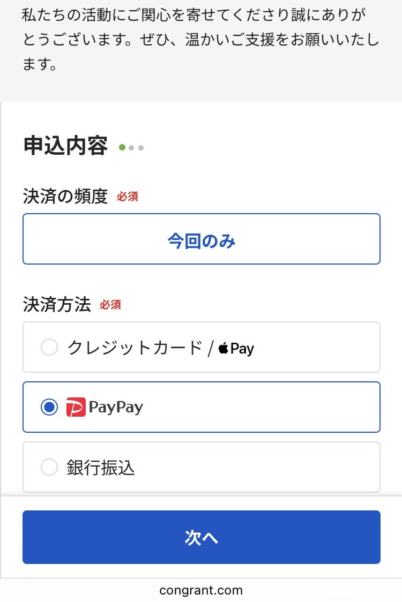The image size is (402, 602).
Task: Click the Apple Pay logo
Action: (236, 349)
